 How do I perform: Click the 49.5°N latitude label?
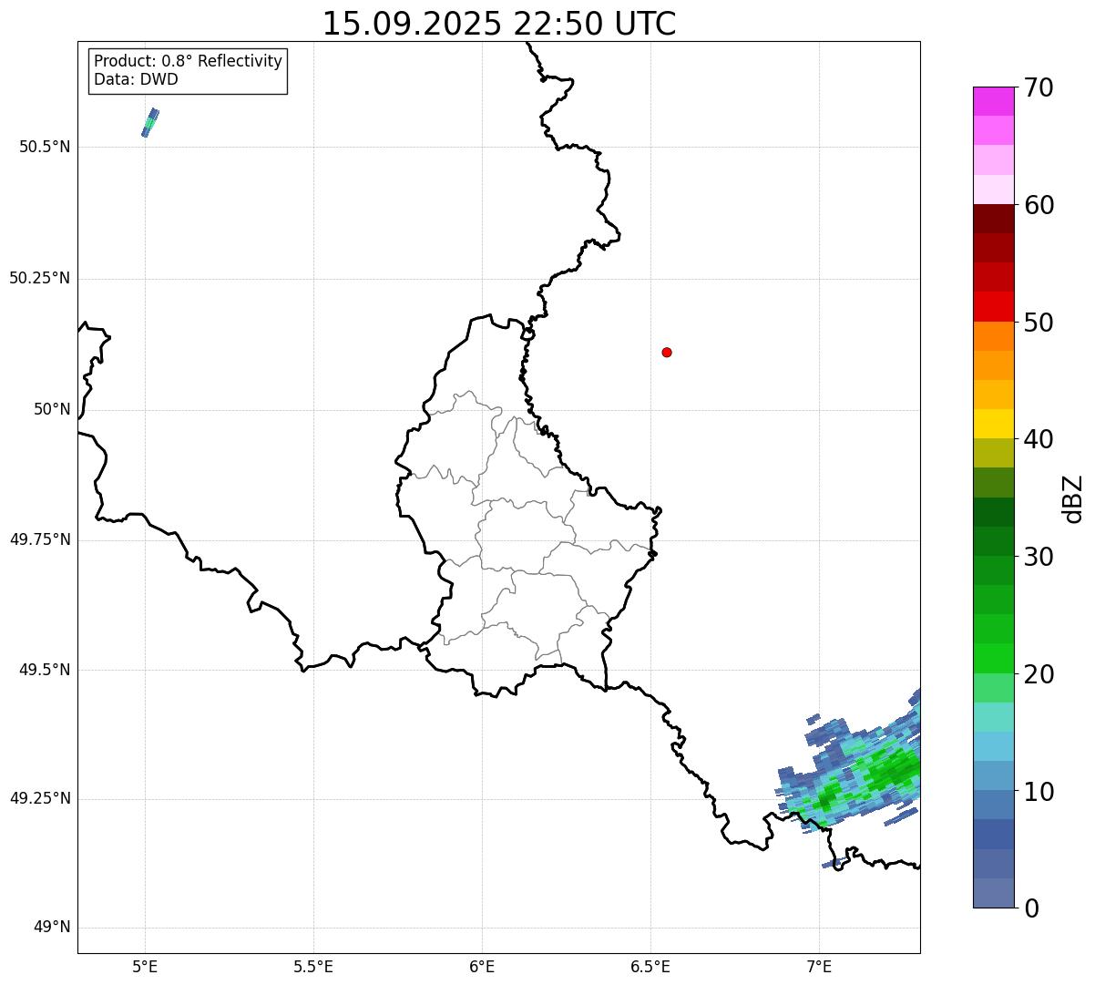point(45,670)
